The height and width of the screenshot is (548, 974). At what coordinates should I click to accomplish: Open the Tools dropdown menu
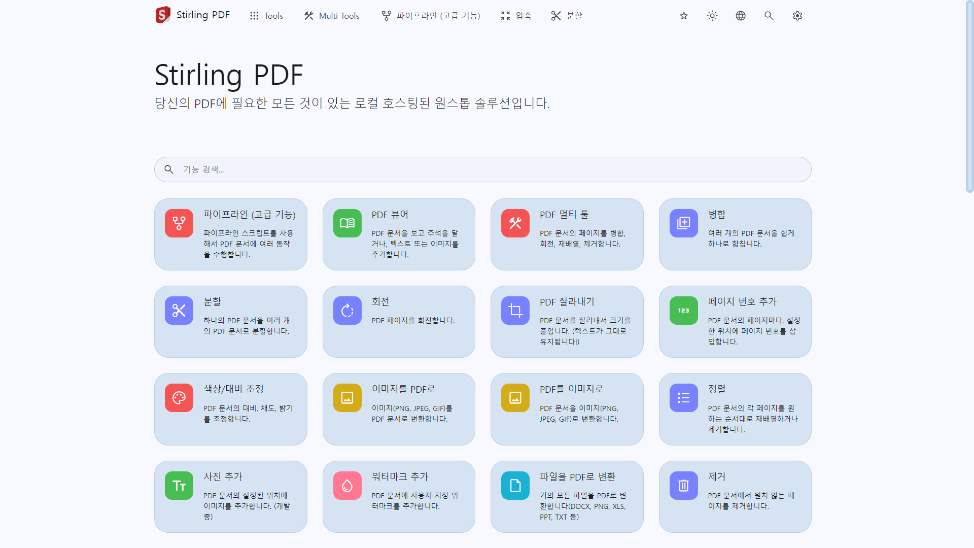tap(266, 16)
